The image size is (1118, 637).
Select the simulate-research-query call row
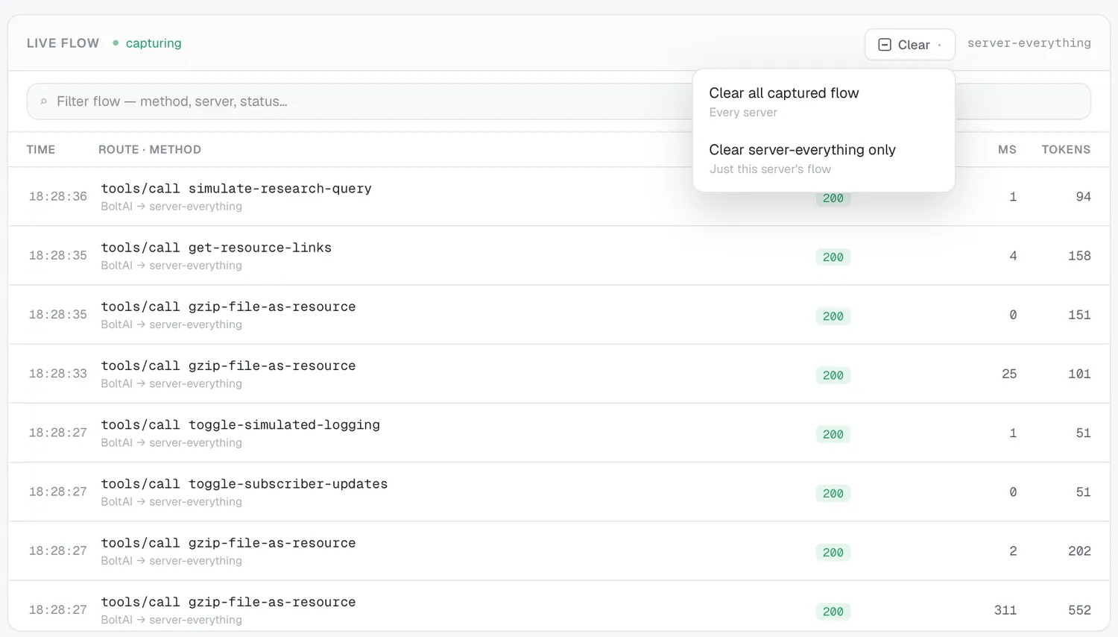(x=559, y=196)
